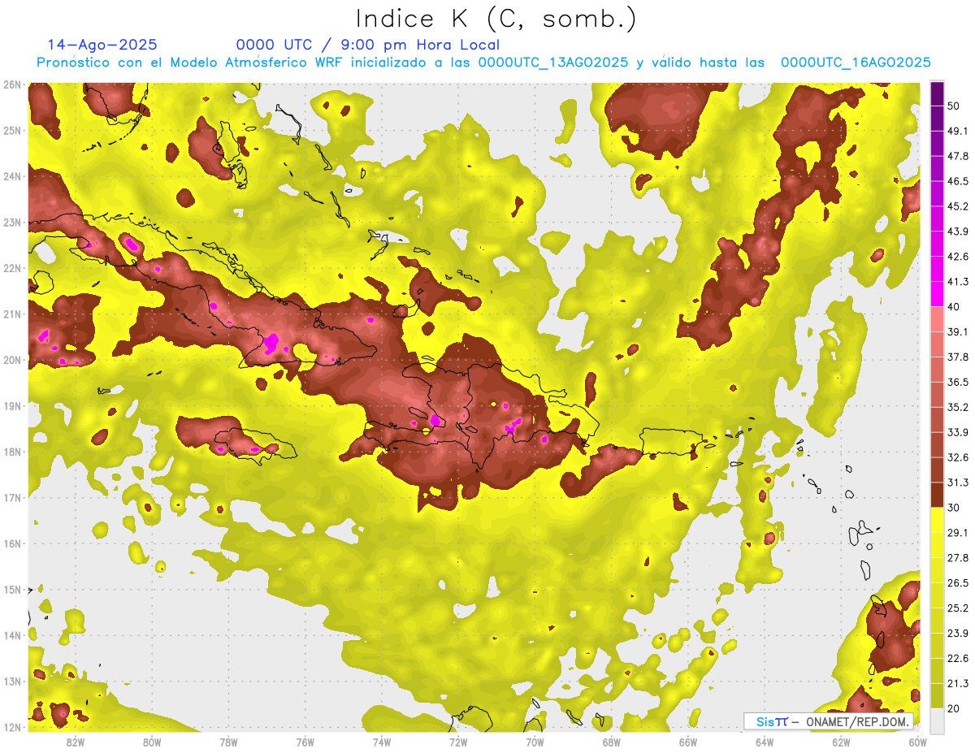Pick the gray swatch below 20 on colorbar
Screen dimensions: 975x753
click(937, 721)
